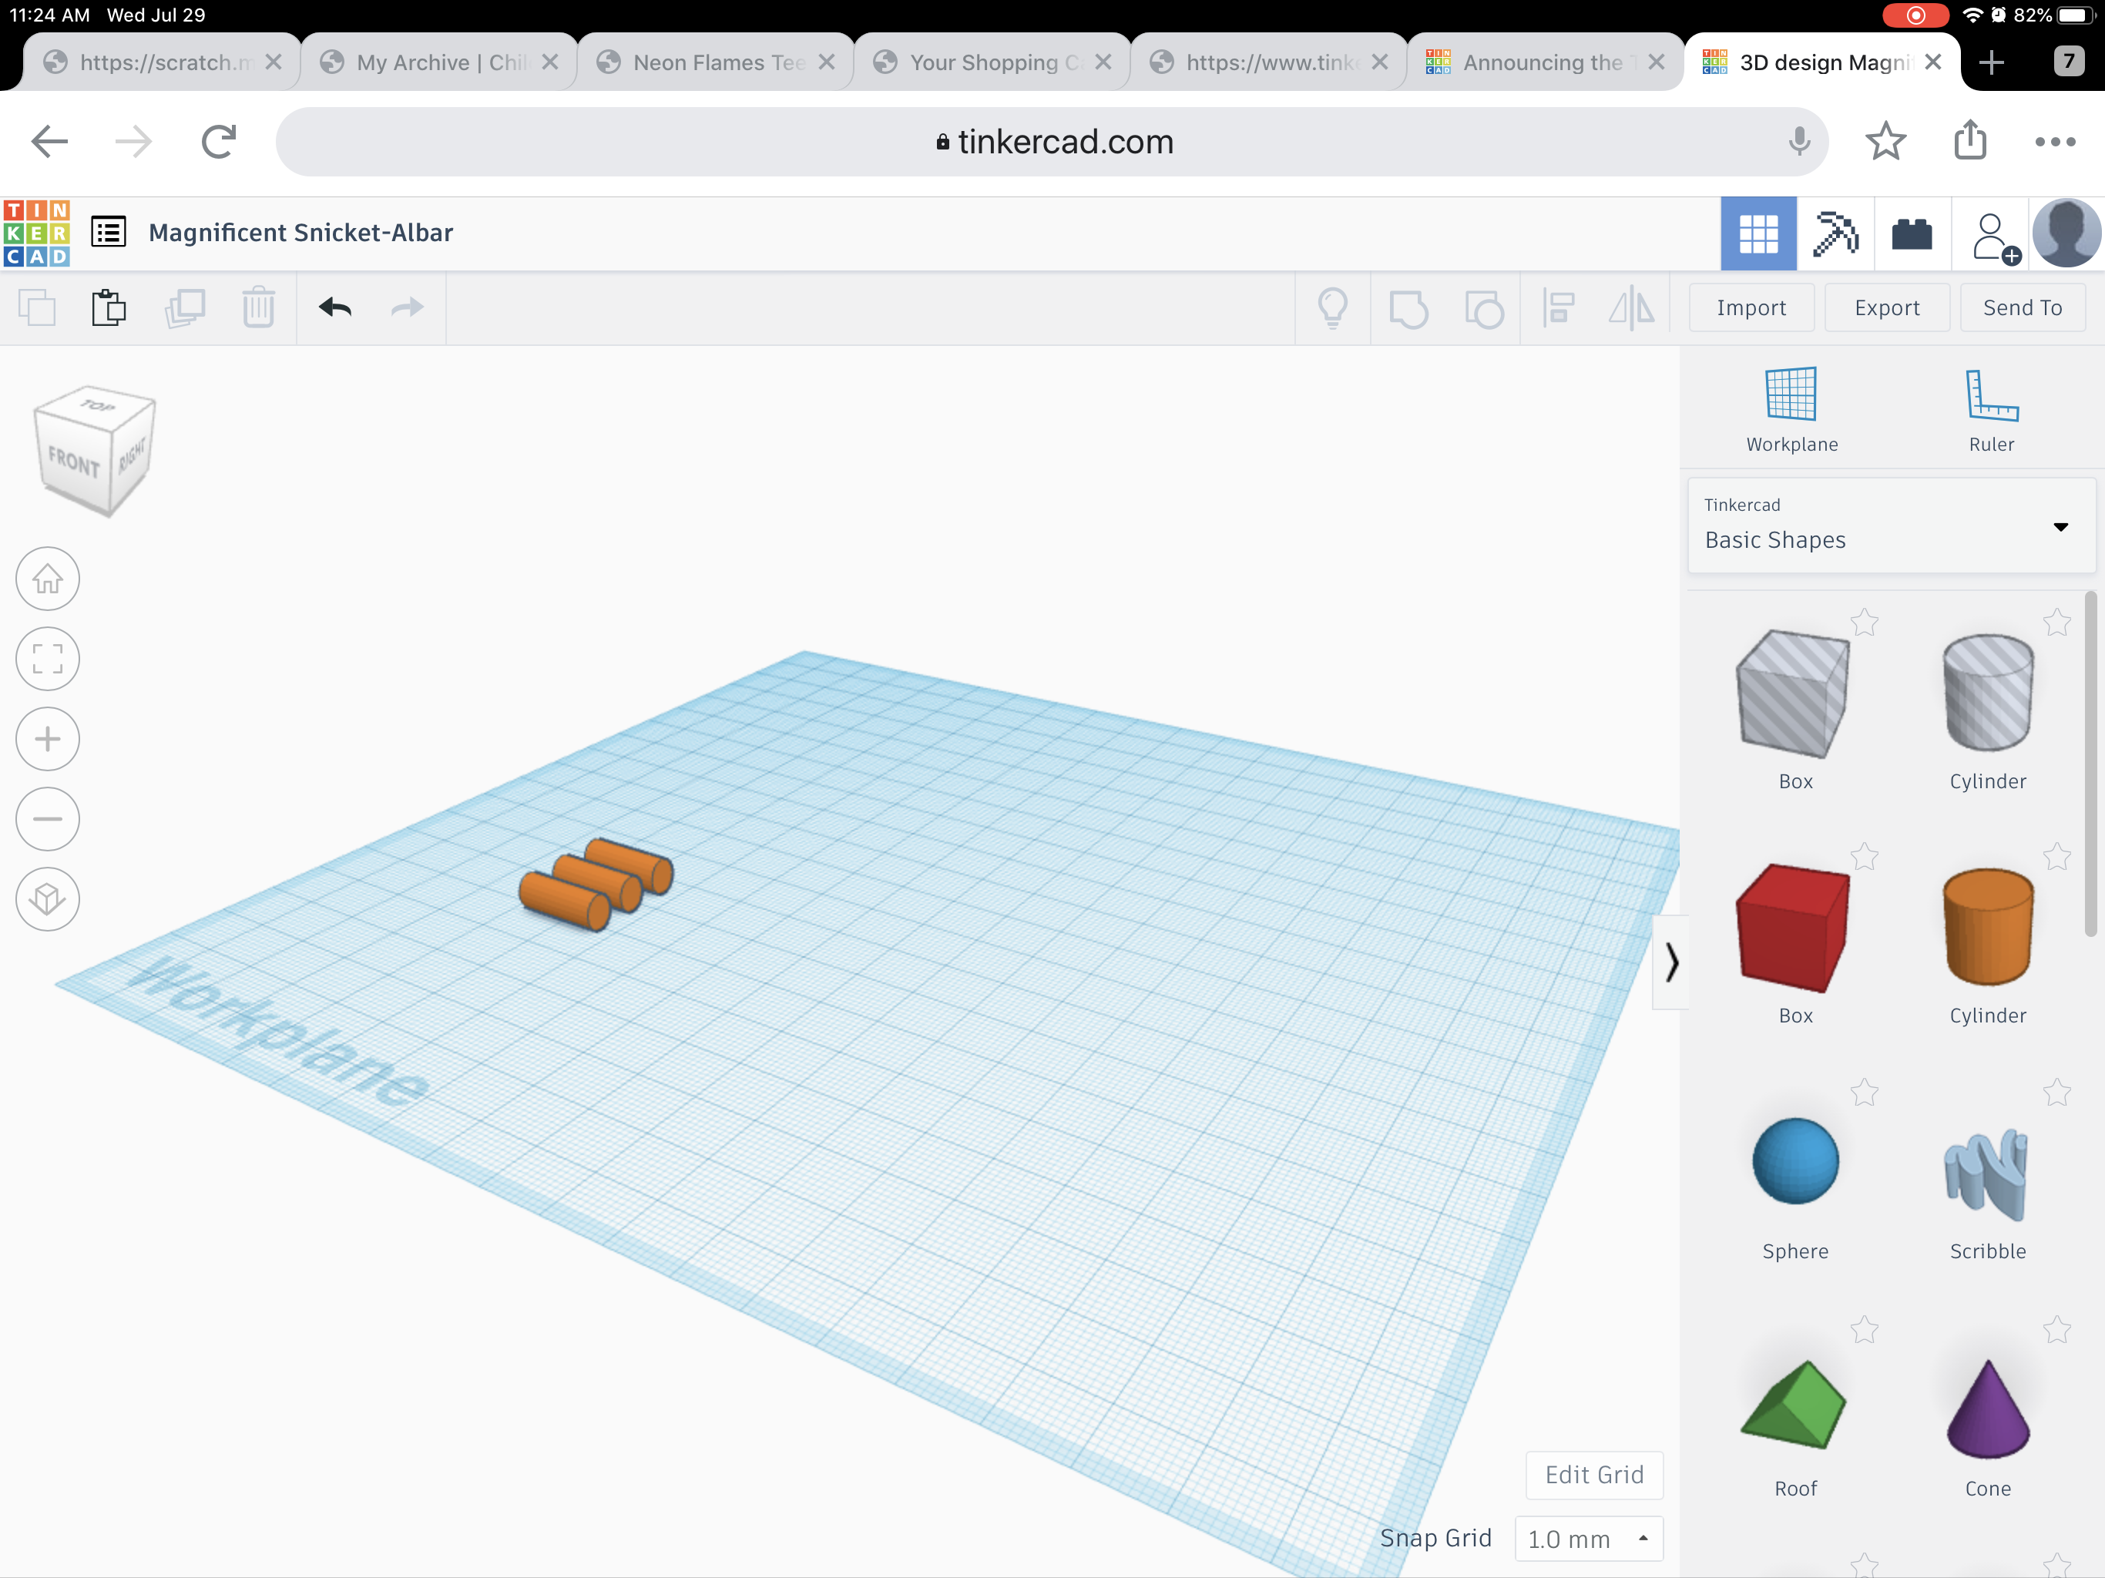Viewport: 2105px width, 1578px height.
Task: Switch to Blocks pickaxe mode
Action: [x=1835, y=234]
